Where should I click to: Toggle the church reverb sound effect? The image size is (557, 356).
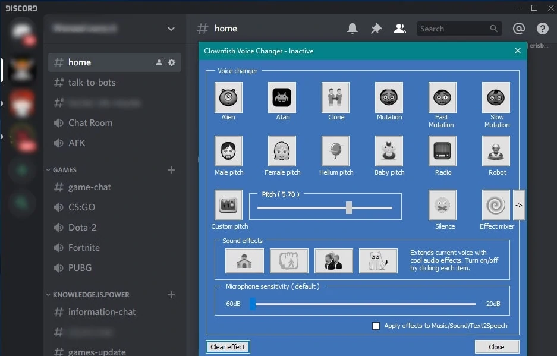(244, 261)
